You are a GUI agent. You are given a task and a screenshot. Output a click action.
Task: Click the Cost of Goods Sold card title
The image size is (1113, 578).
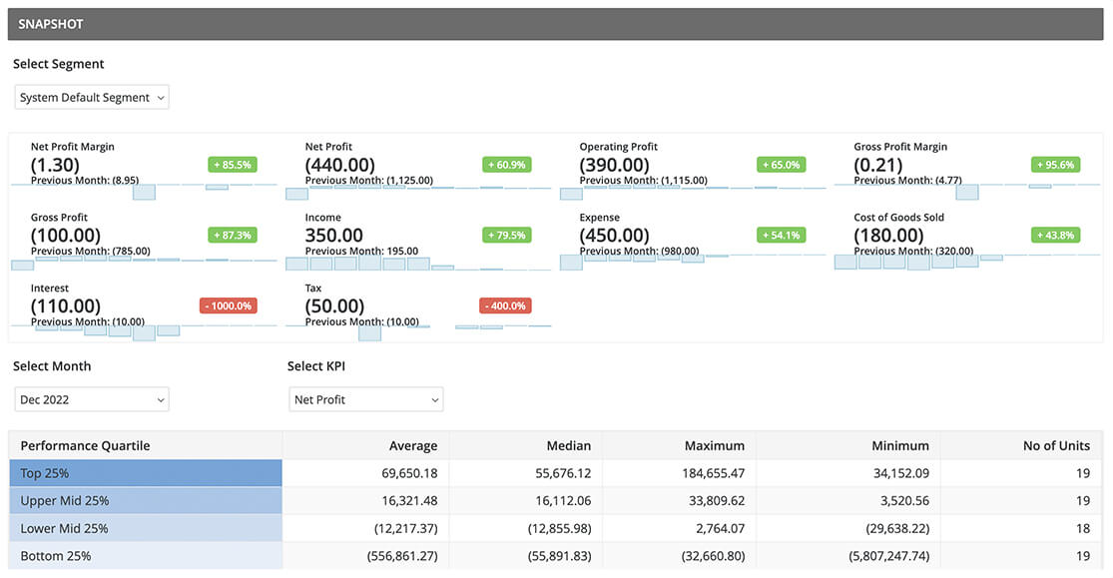898,218
